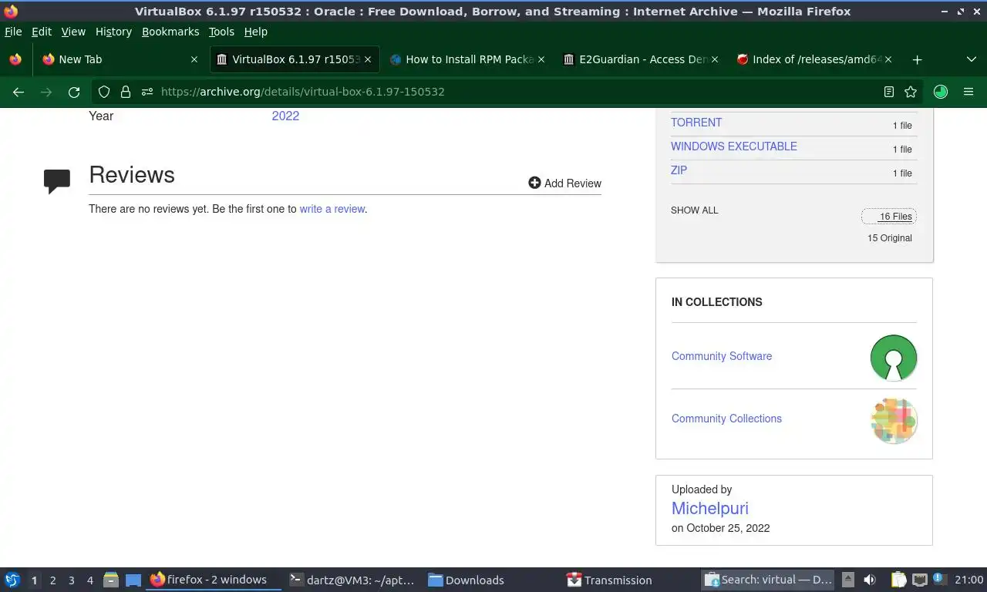
Task: Click the write a review link
Action: (x=332, y=209)
